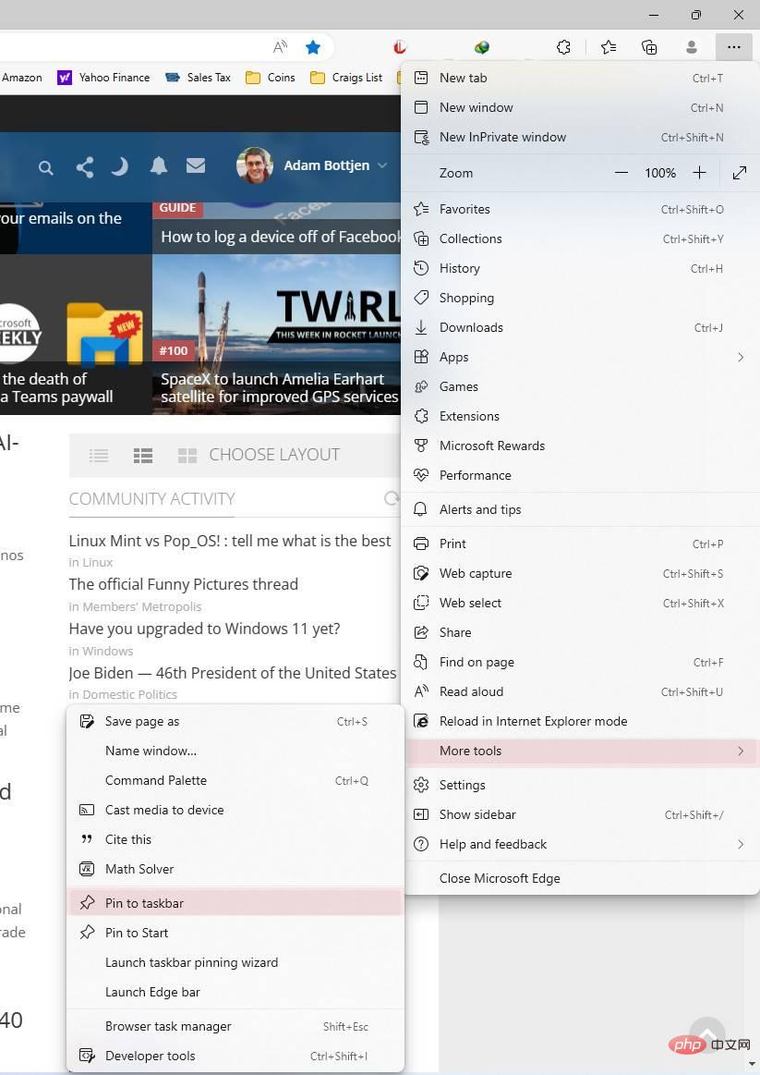Expand Help and feedback submenu
Viewport: 760px width, 1075px height.
click(582, 844)
